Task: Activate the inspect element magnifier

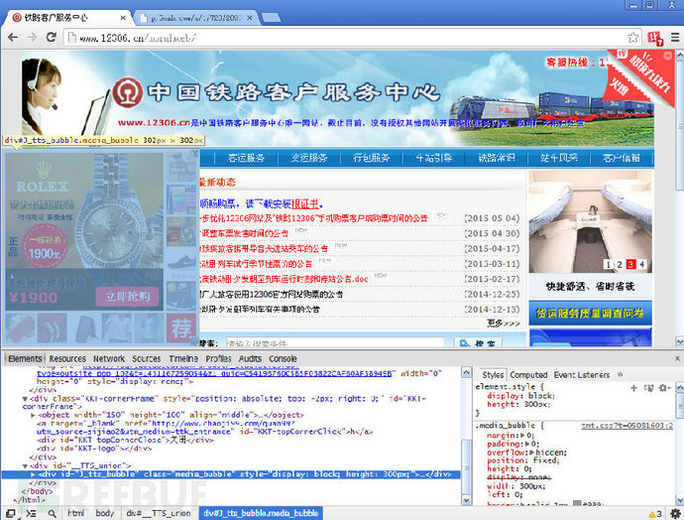Action: click(x=52, y=513)
